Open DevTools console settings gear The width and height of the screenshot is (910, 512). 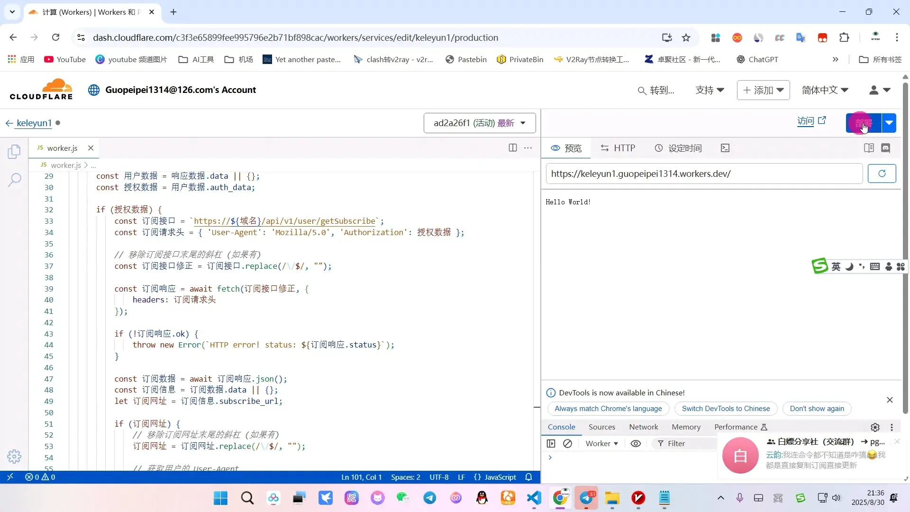(875, 427)
